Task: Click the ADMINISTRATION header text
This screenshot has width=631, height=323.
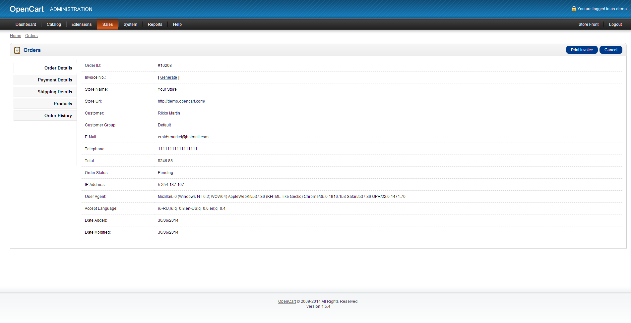Action: 71,9
